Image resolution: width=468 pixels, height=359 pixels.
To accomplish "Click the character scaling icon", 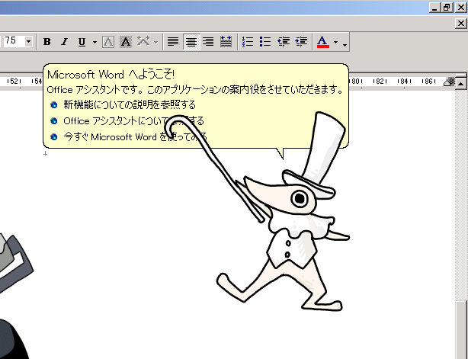I will [x=143, y=42].
